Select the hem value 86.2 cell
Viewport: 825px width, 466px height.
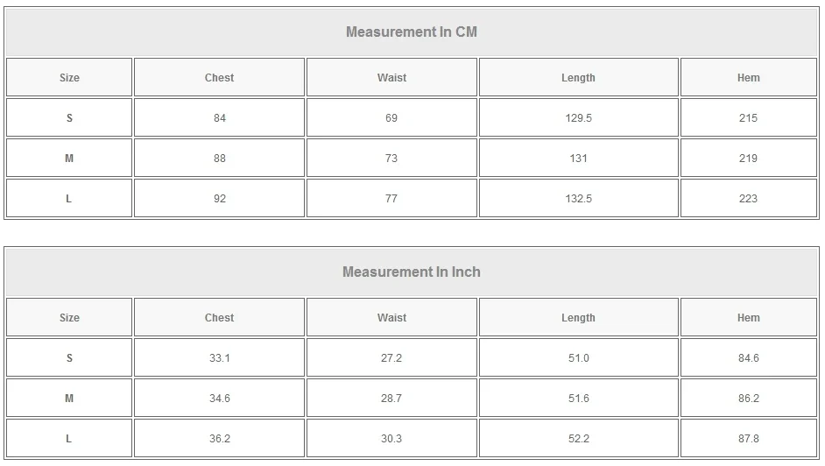point(748,399)
